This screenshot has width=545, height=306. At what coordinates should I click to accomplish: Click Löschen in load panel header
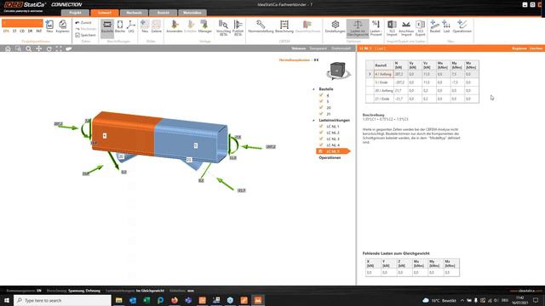click(536, 48)
